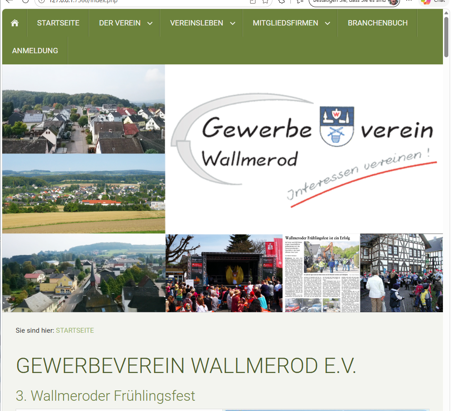Focus the browser address bar
Screen dimensions: 451x411
[153, 1]
